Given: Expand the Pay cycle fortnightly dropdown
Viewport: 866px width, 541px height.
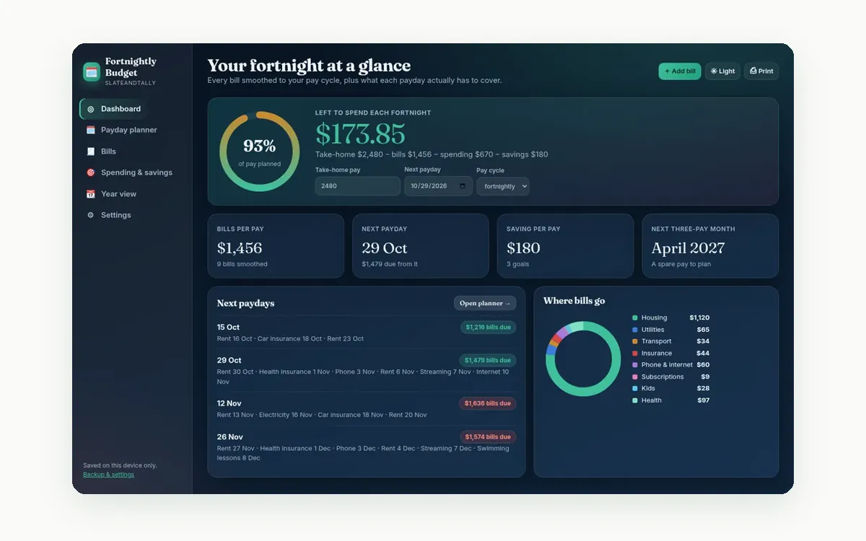Looking at the screenshot, I should click(x=503, y=186).
